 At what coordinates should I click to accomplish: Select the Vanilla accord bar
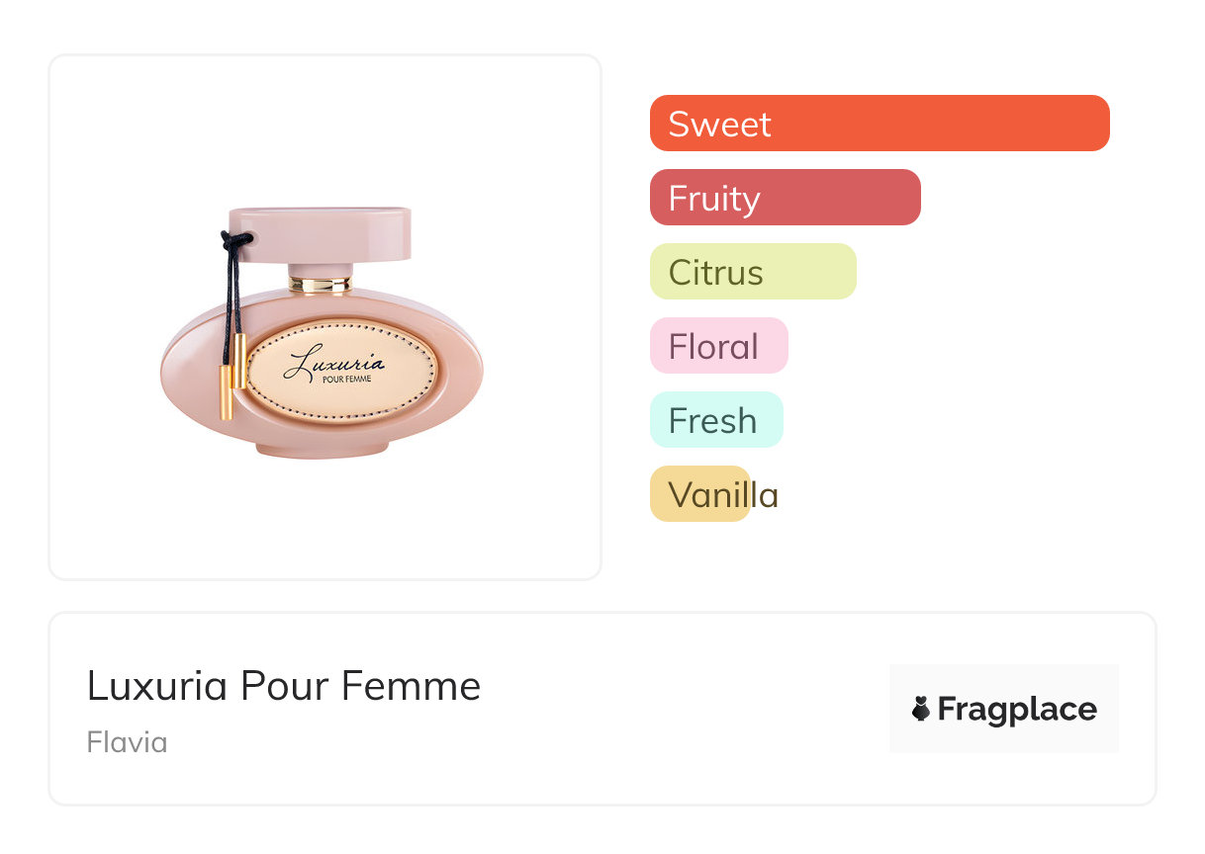click(x=700, y=494)
